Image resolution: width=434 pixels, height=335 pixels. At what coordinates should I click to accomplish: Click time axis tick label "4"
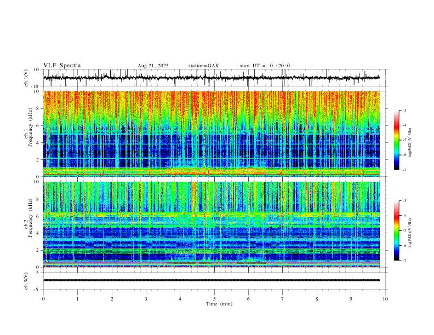pyautogui.click(x=180, y=299)
